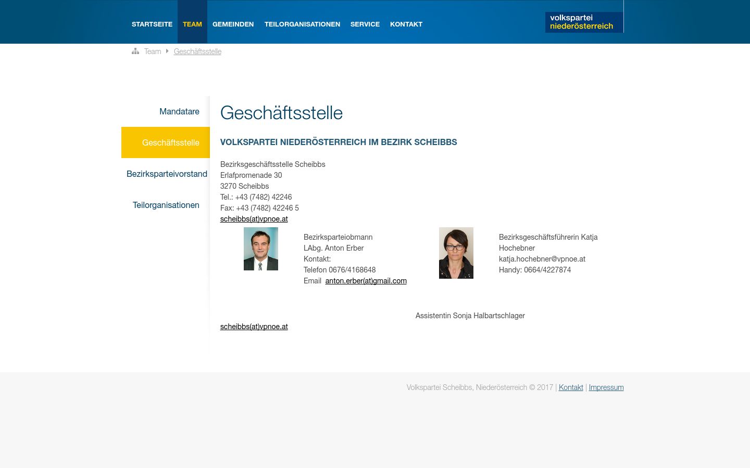This screenshot has height=468, width=750.
Task: Click the text katja.hochebner@vpnoe.at
Action: (542, 259)
